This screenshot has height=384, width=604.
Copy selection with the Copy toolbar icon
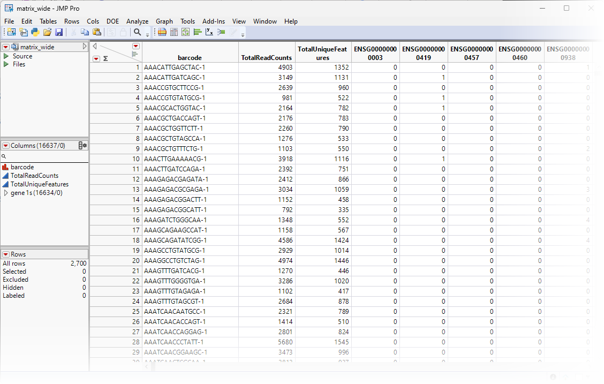85,32
